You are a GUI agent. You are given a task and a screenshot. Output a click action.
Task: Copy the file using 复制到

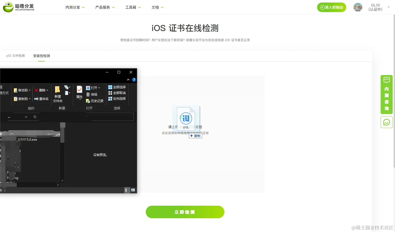tap(22, 98)
